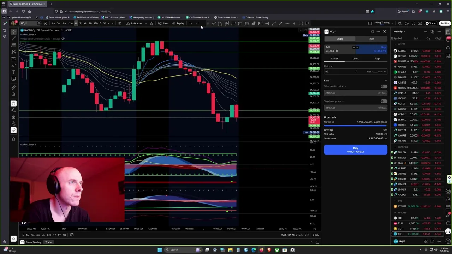Select the Sell 24,483.00 side
452x254 pixels.
339,49
